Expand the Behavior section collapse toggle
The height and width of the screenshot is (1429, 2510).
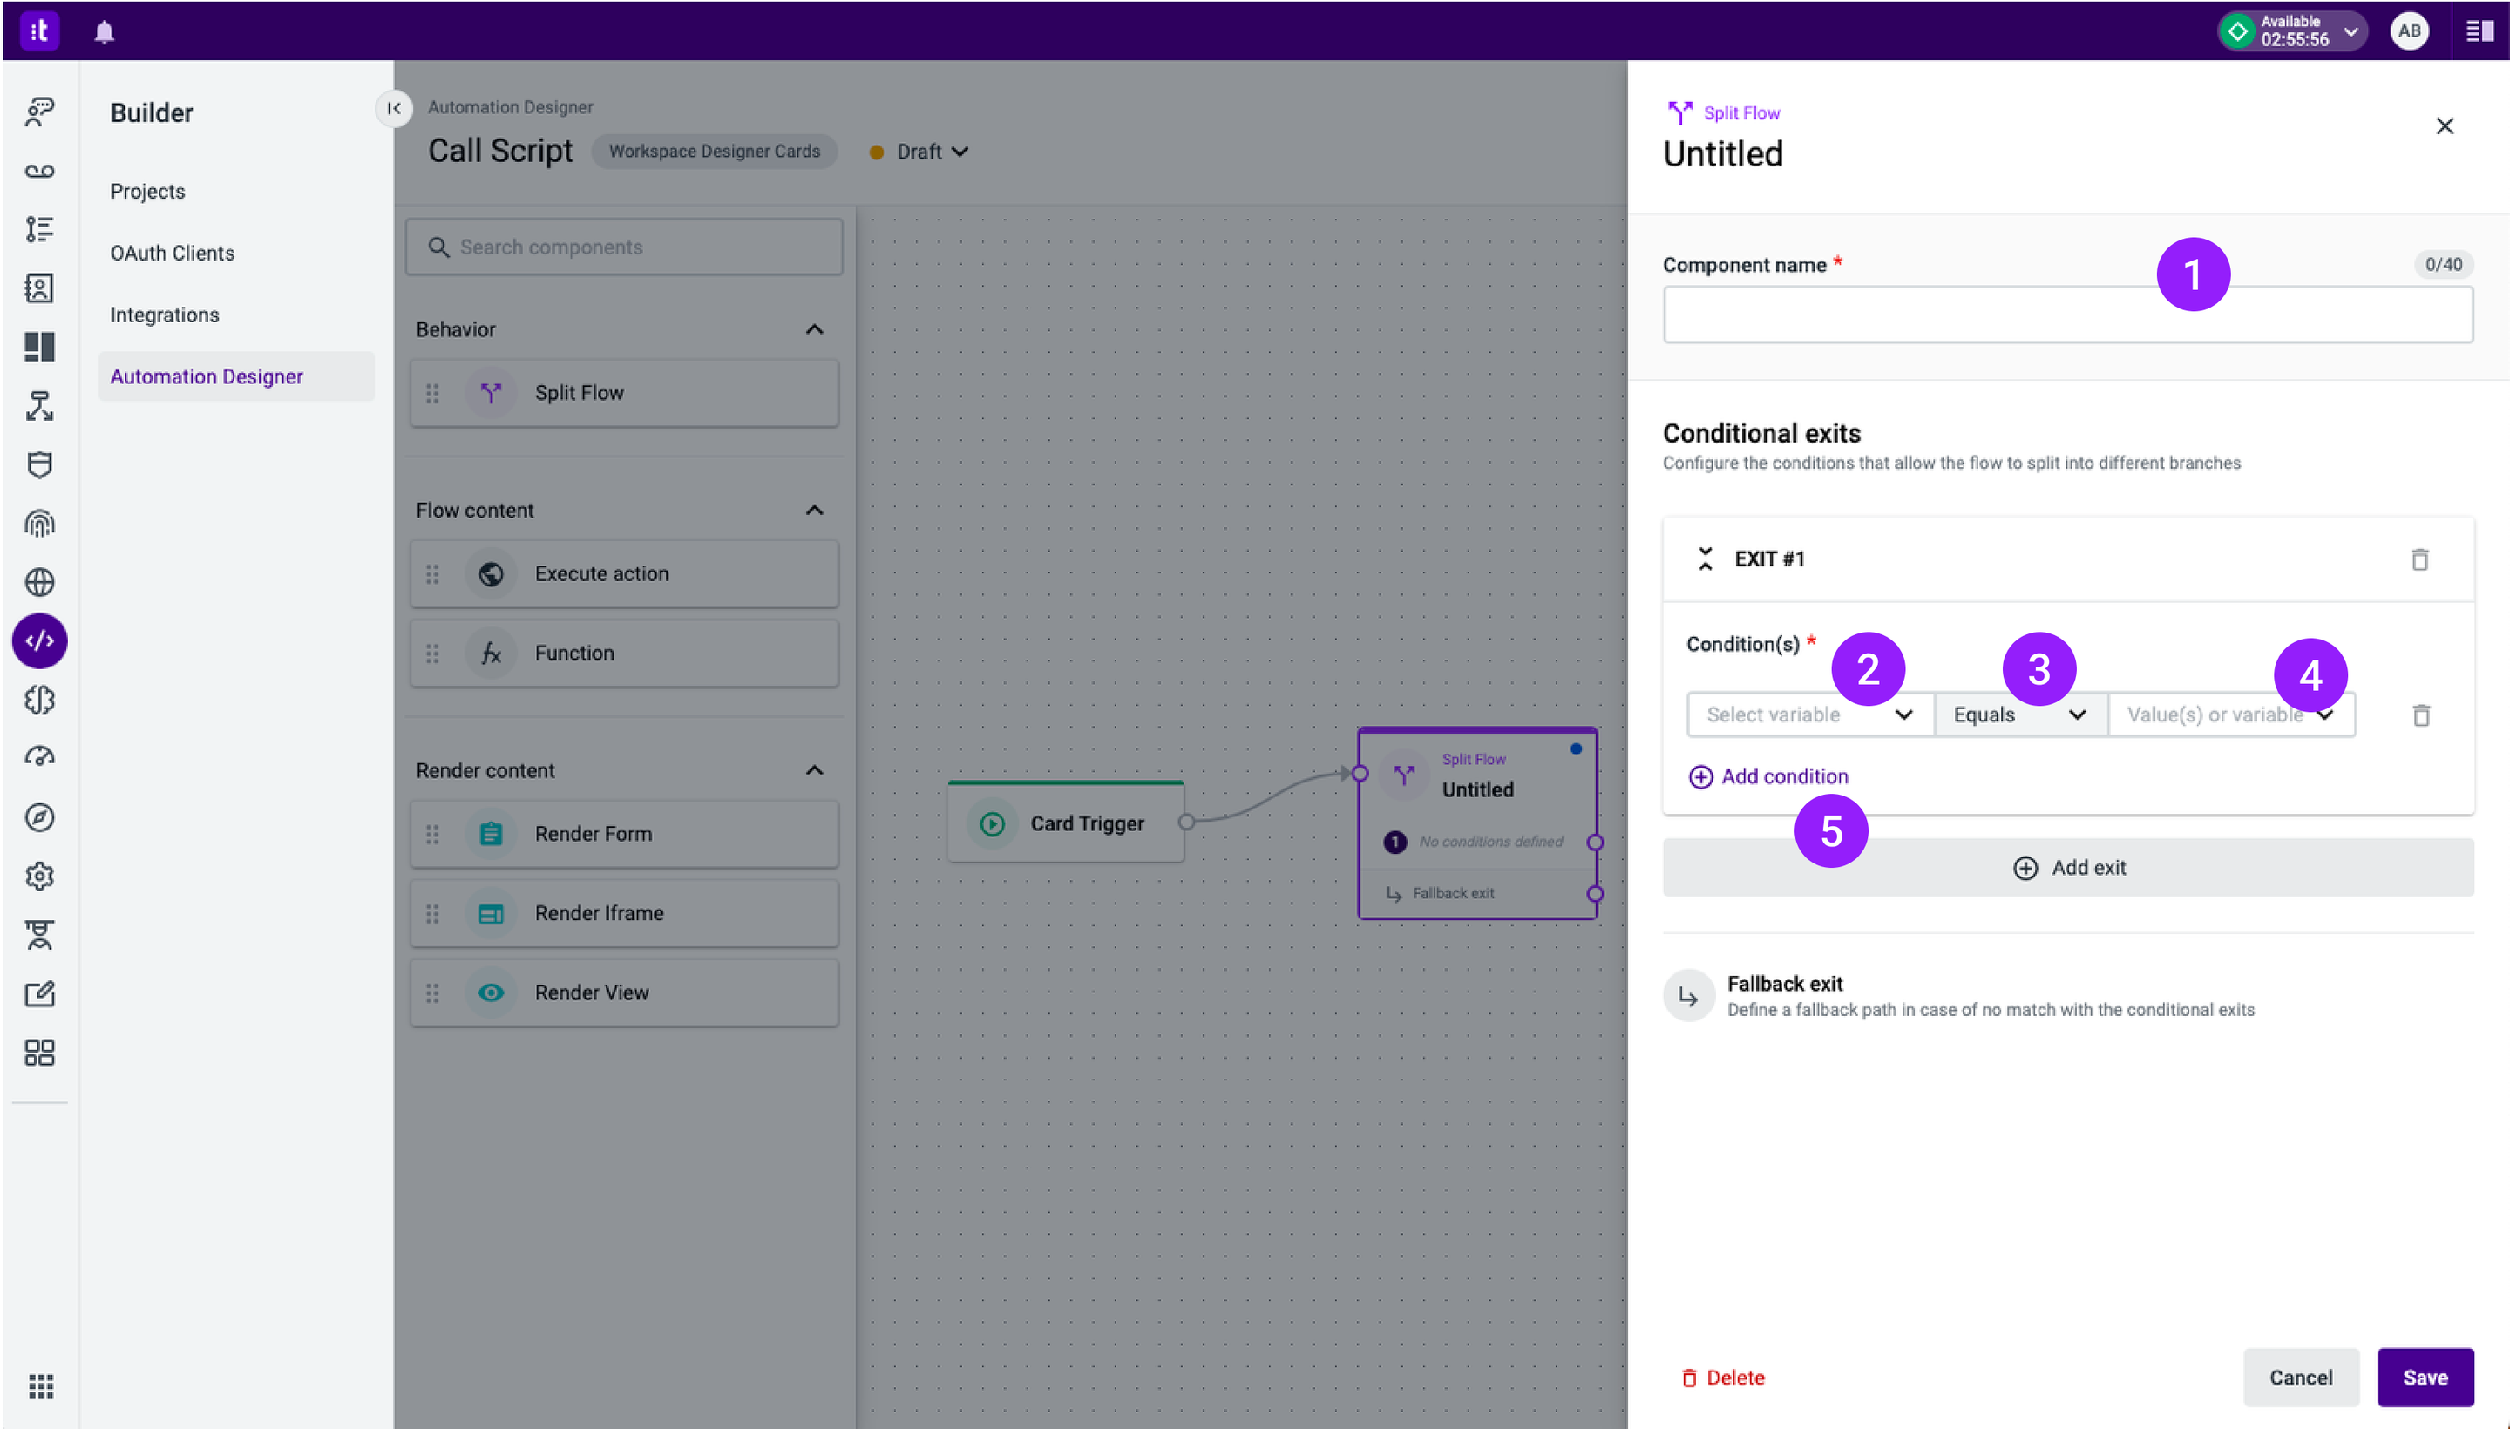pos(811,328)
